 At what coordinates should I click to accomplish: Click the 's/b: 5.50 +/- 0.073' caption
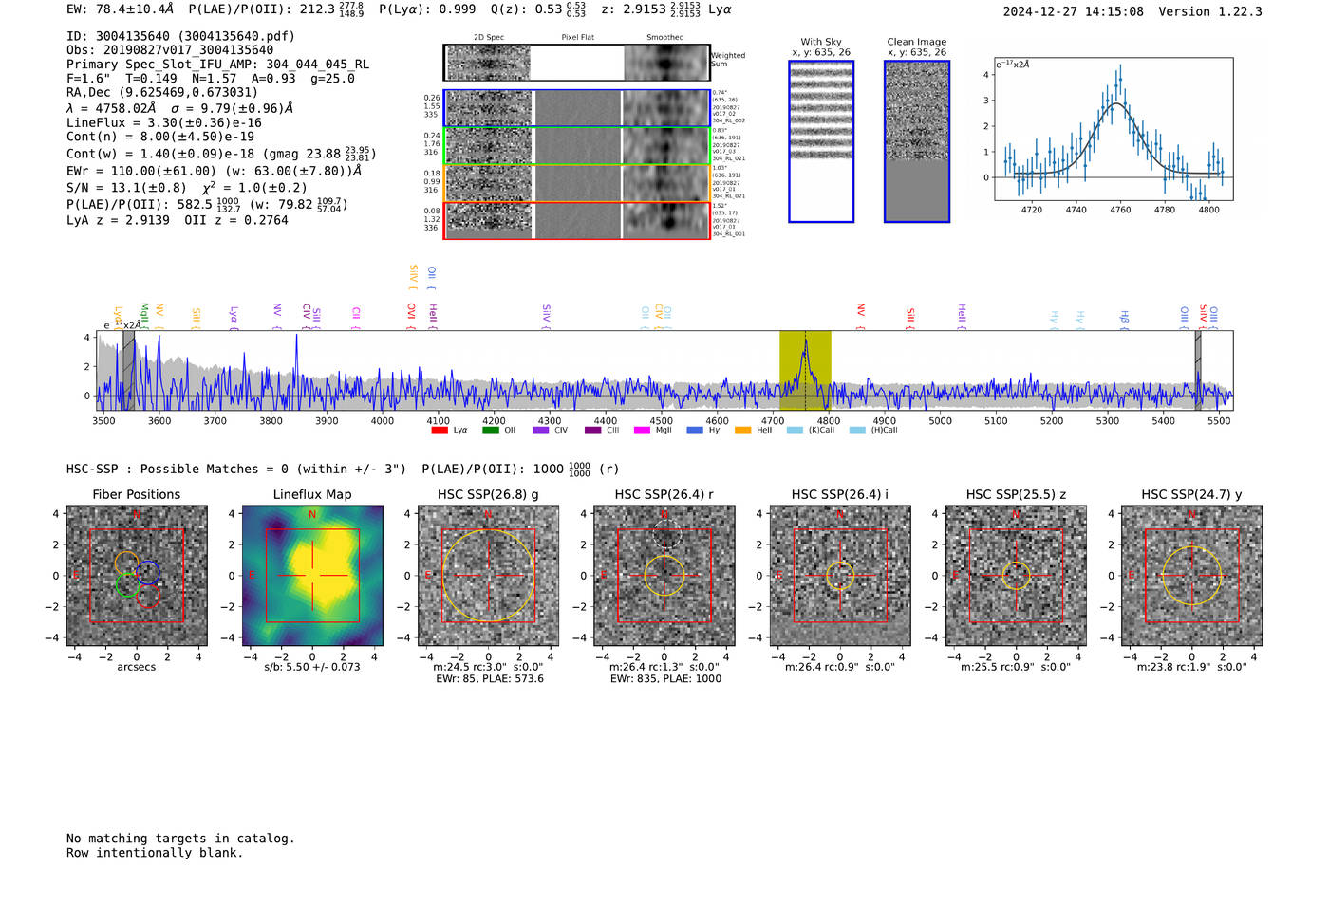(x=312, y=667)
